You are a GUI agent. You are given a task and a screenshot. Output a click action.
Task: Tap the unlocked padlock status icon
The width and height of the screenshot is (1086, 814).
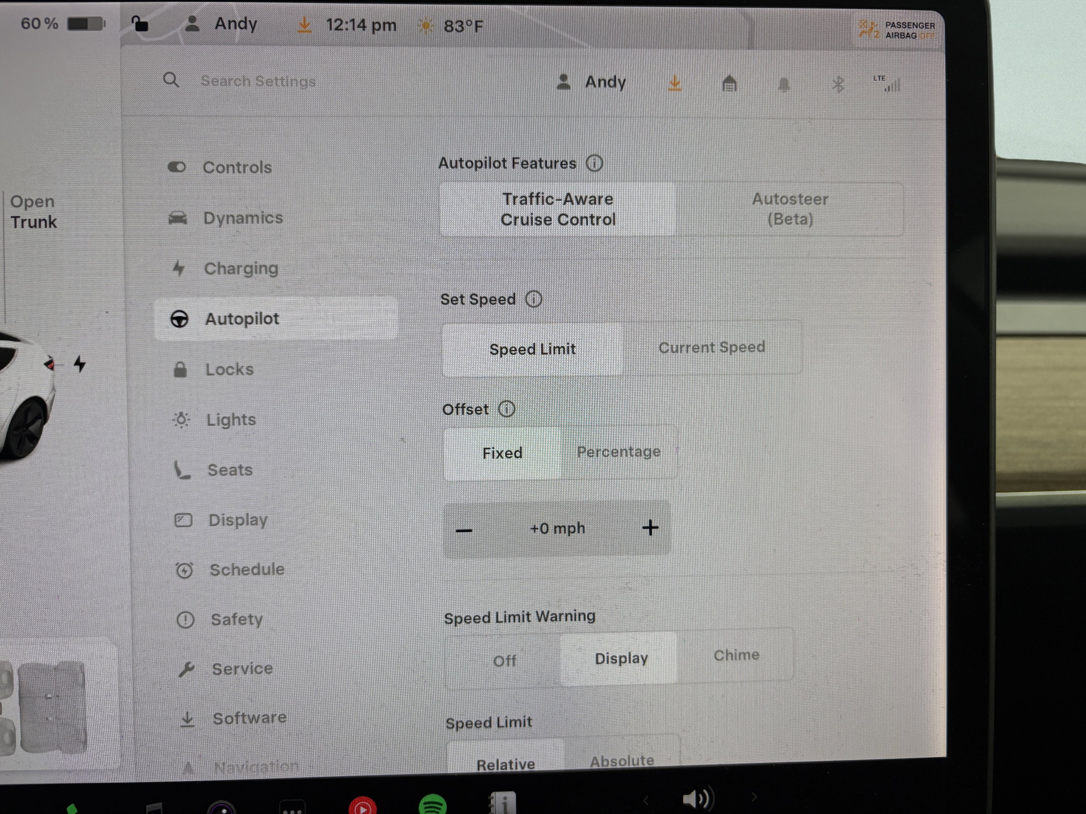(x=140, y=23)
